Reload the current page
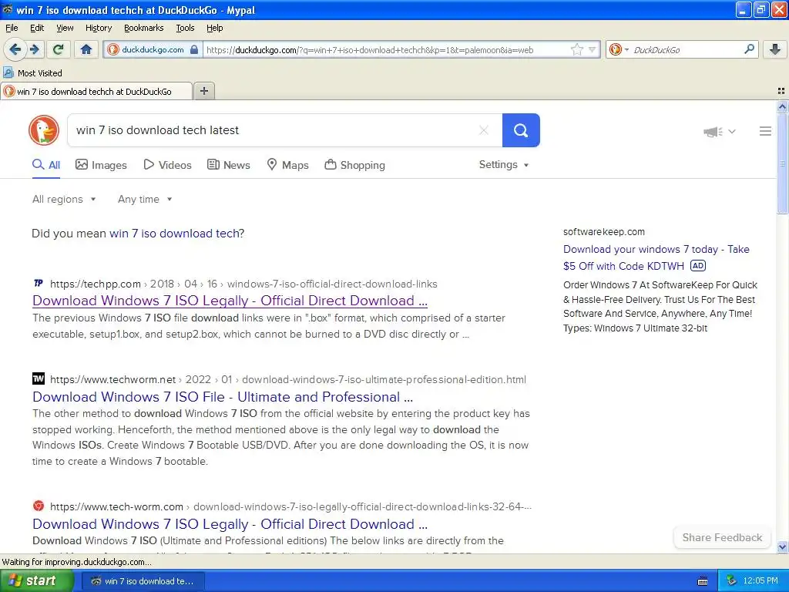 pyautogui.click(x=59, y=49)
